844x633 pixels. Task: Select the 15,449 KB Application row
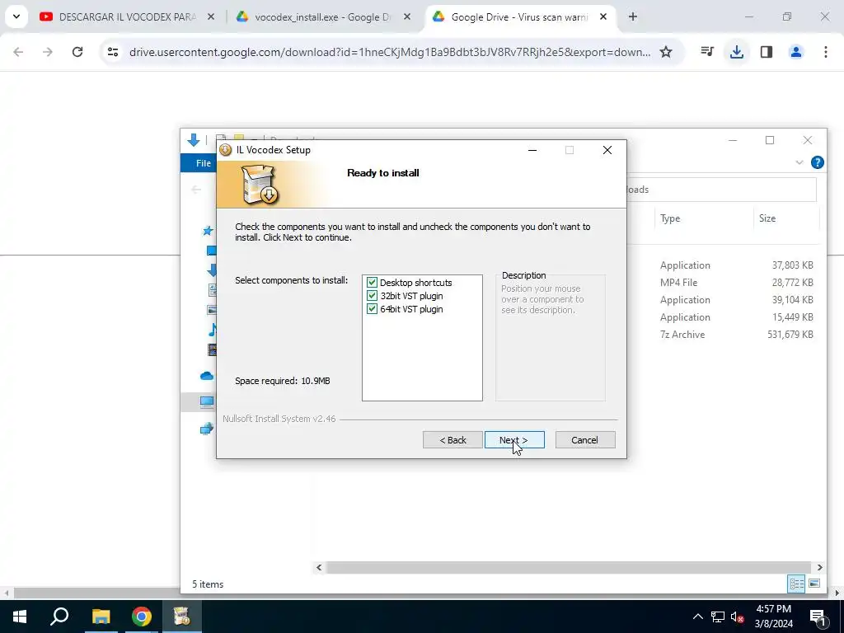point(736,316)
